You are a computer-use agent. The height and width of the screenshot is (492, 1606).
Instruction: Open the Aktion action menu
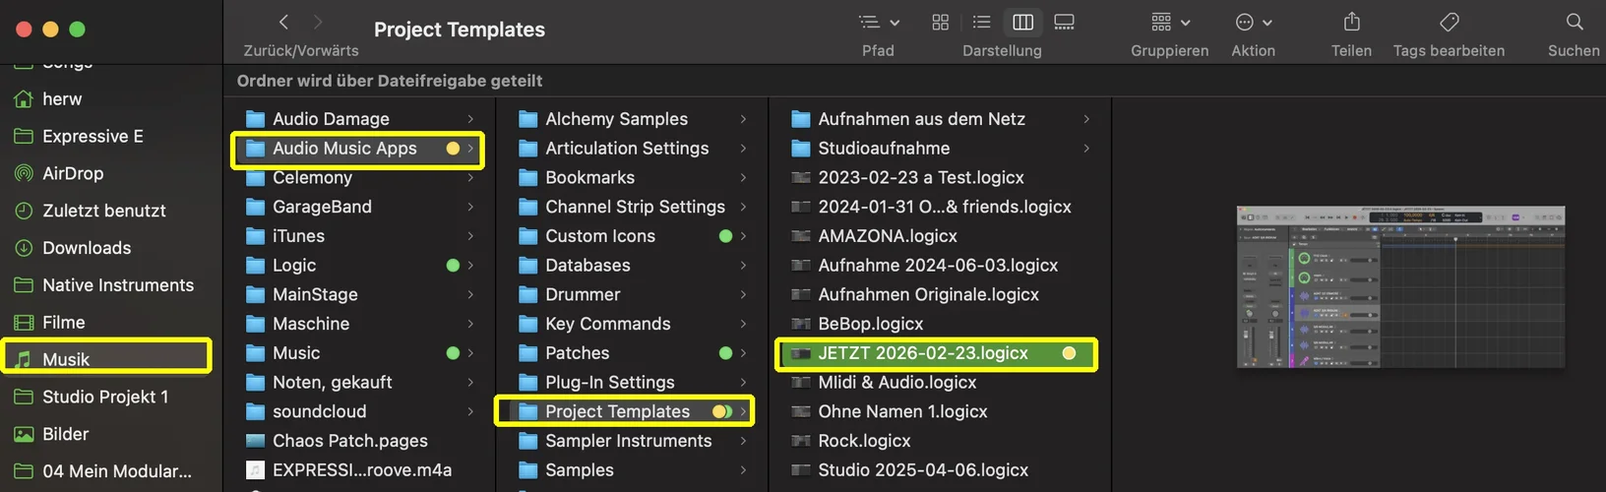(1253, 23)
